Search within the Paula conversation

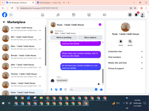pos(130,41)
